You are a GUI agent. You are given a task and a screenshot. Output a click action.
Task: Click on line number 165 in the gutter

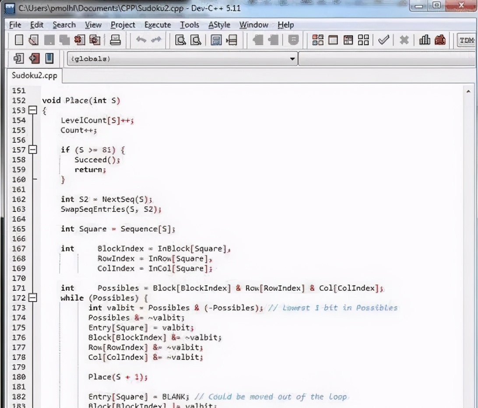pos(19,229)
